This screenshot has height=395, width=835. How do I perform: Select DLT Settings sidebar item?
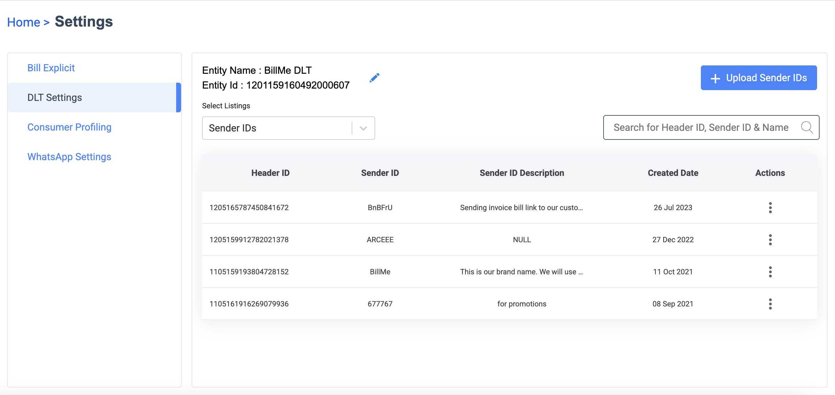[x=54, y=98]
